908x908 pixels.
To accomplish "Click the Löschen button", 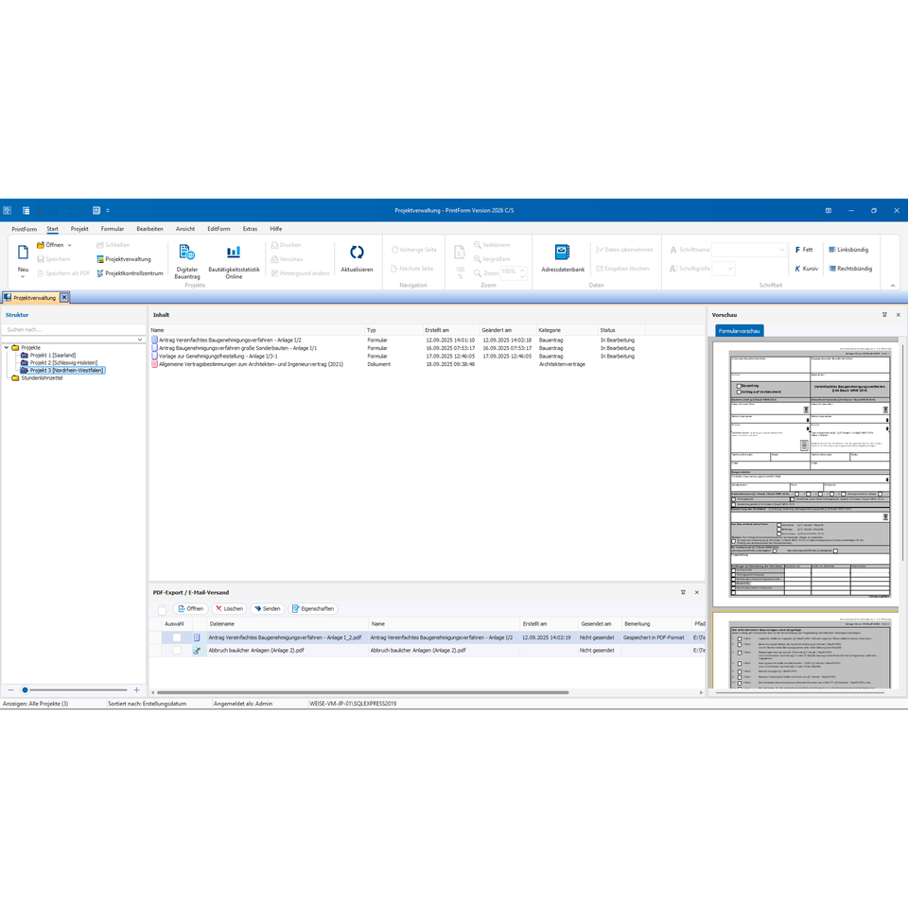I will coord(229,608).
